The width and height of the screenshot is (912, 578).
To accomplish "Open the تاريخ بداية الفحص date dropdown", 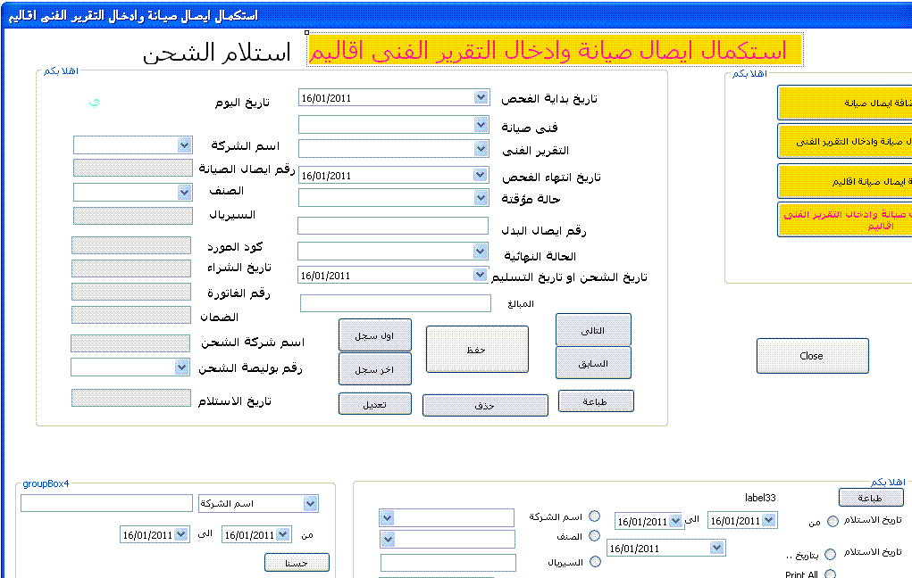I will click(481, 97).
